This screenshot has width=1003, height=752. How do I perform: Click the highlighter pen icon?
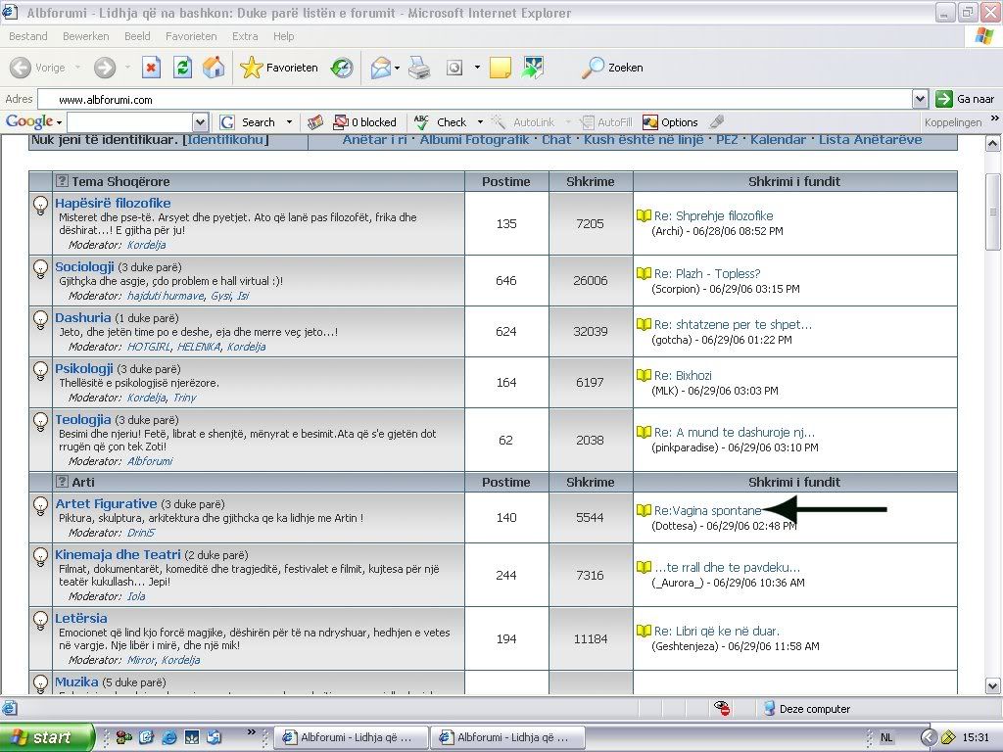pyautogui.click(x=717, y=121)
